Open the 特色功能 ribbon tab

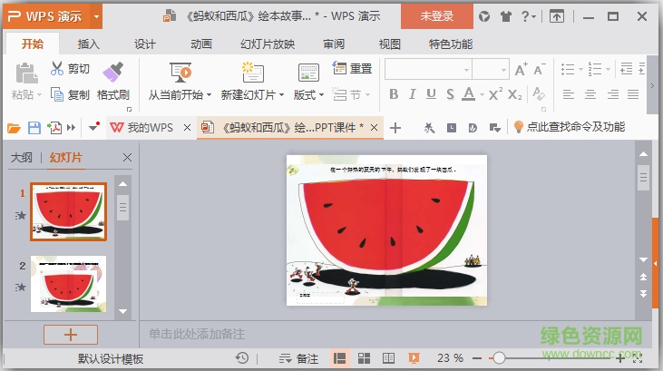pos(451,44)
